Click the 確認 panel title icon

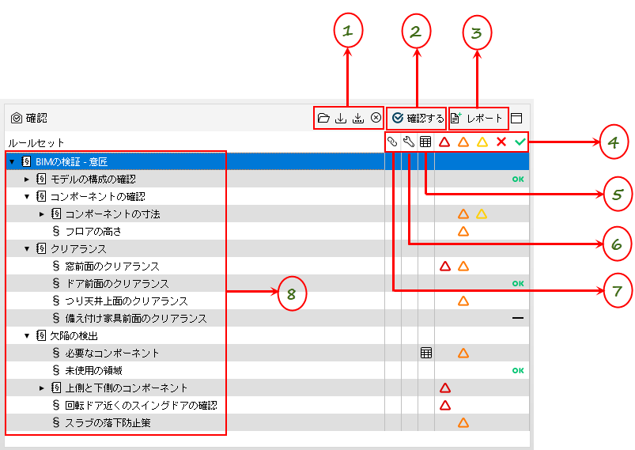pos(17,118)
